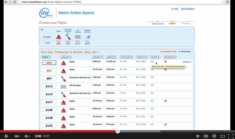Expand Time bars view
Screen dimensions: 235x139
click(x=185, y=51)
